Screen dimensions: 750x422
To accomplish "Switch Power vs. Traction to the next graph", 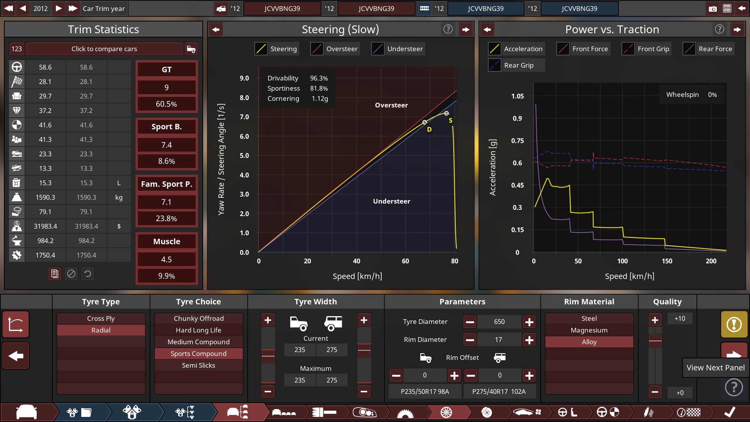I will (737, 29).
